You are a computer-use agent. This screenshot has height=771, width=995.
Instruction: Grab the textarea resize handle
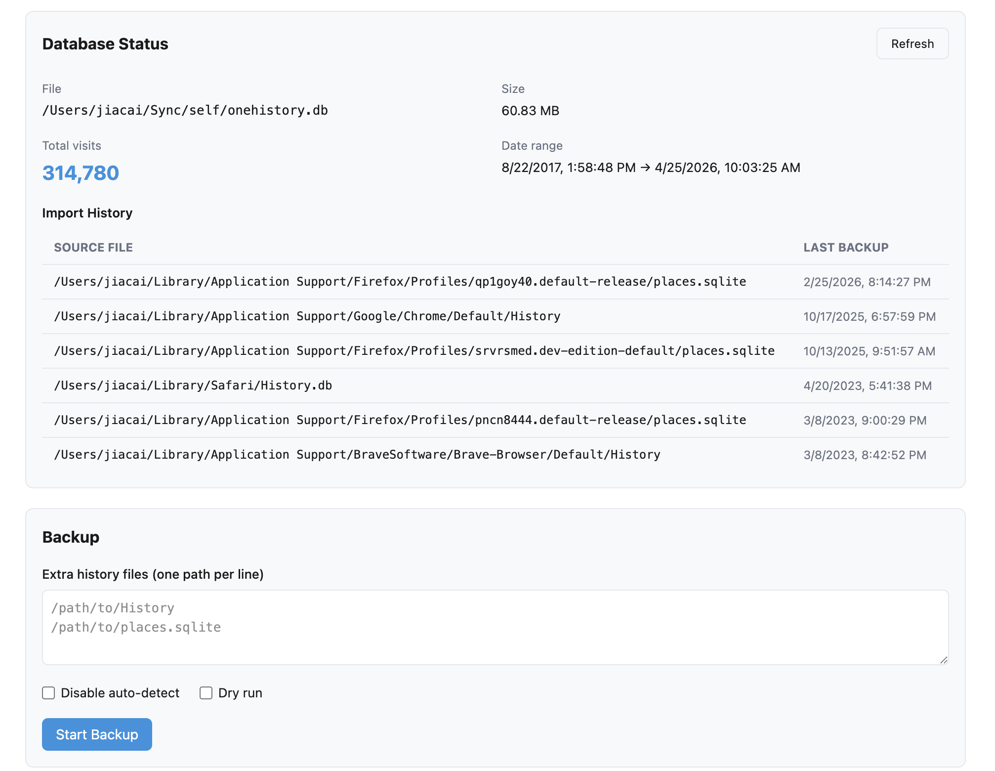(x=944, y=660)
